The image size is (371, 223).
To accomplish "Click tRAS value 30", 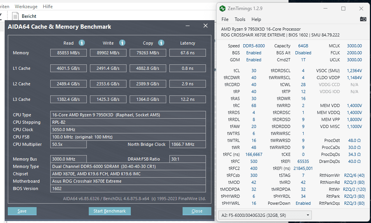I will point(254,99).
